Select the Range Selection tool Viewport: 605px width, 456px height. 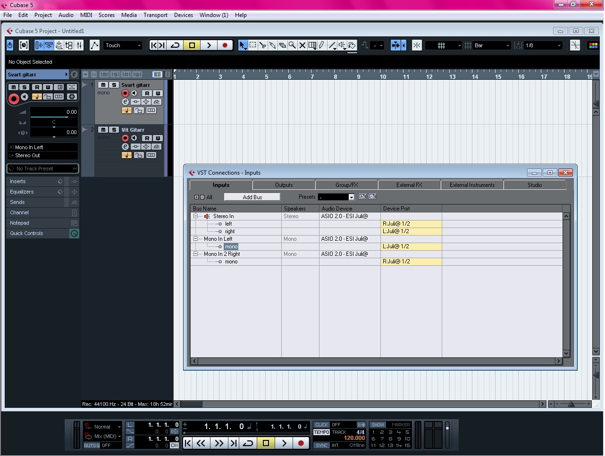click(252, 45)
